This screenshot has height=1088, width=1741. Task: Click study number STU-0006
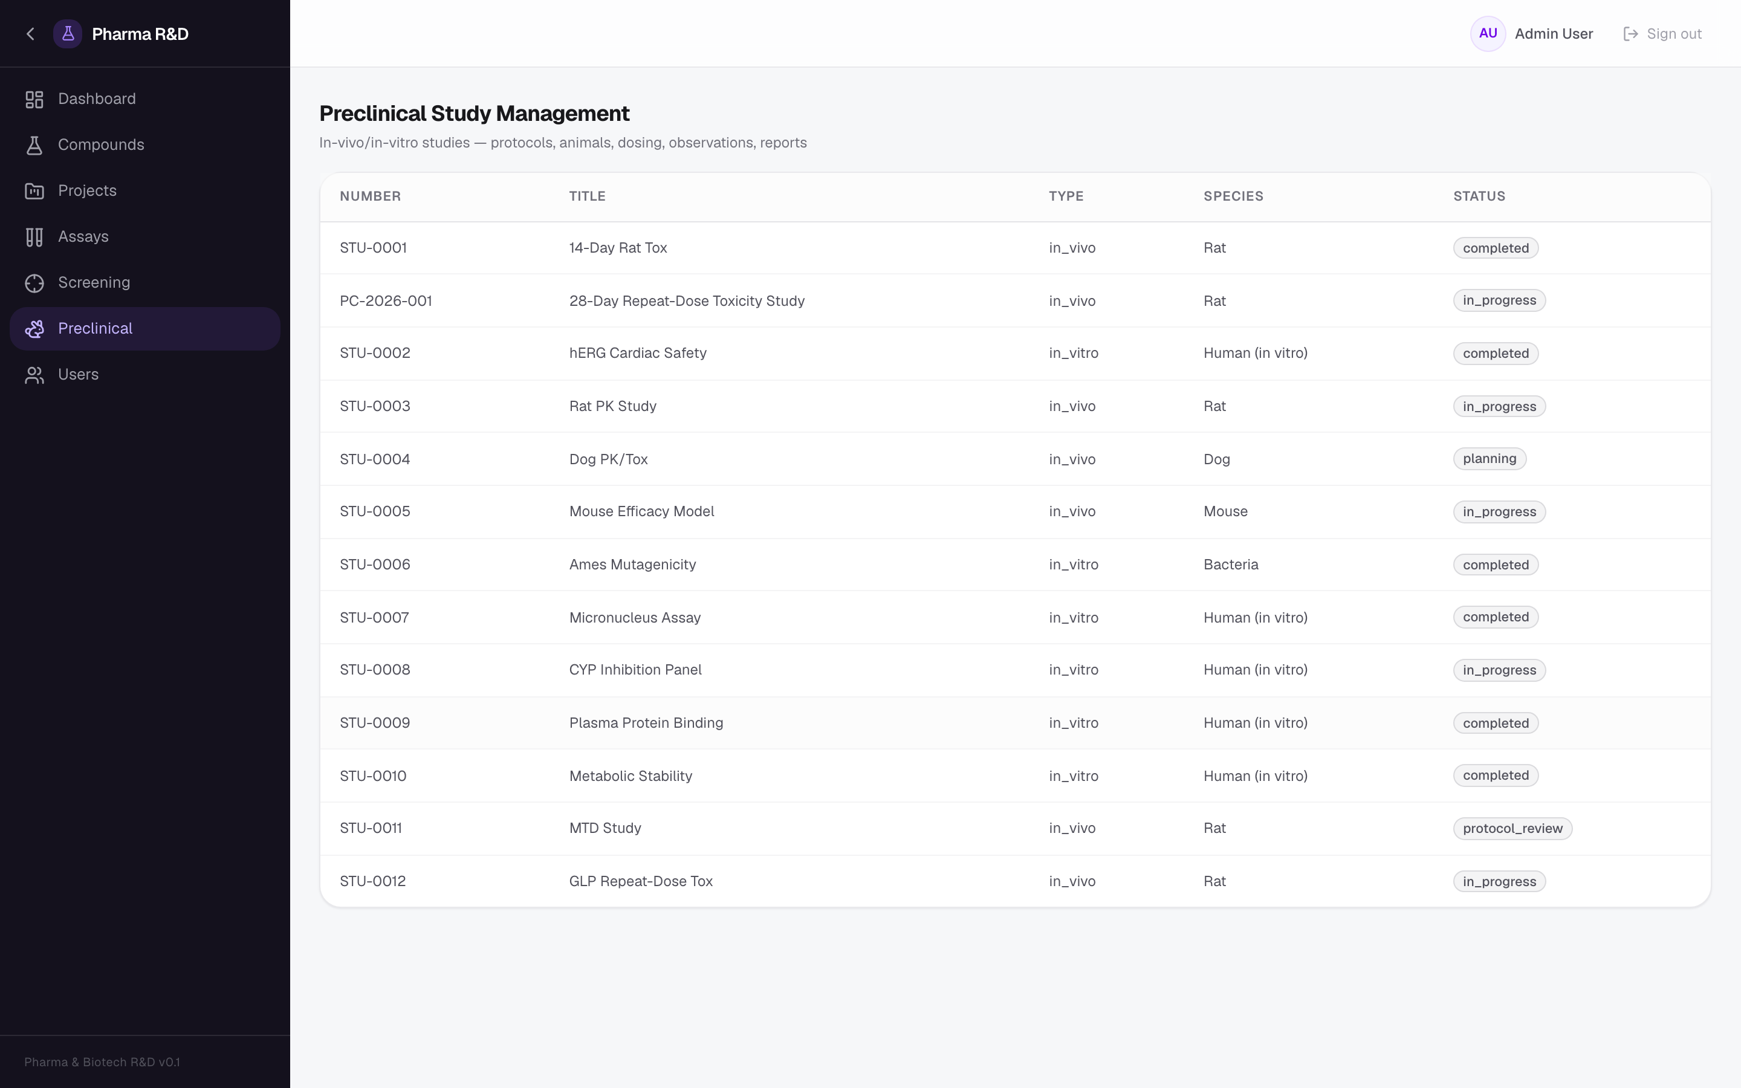(375, 565)
